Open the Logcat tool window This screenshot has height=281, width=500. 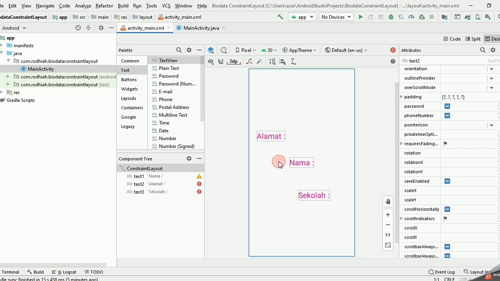[x=64, y=272]
